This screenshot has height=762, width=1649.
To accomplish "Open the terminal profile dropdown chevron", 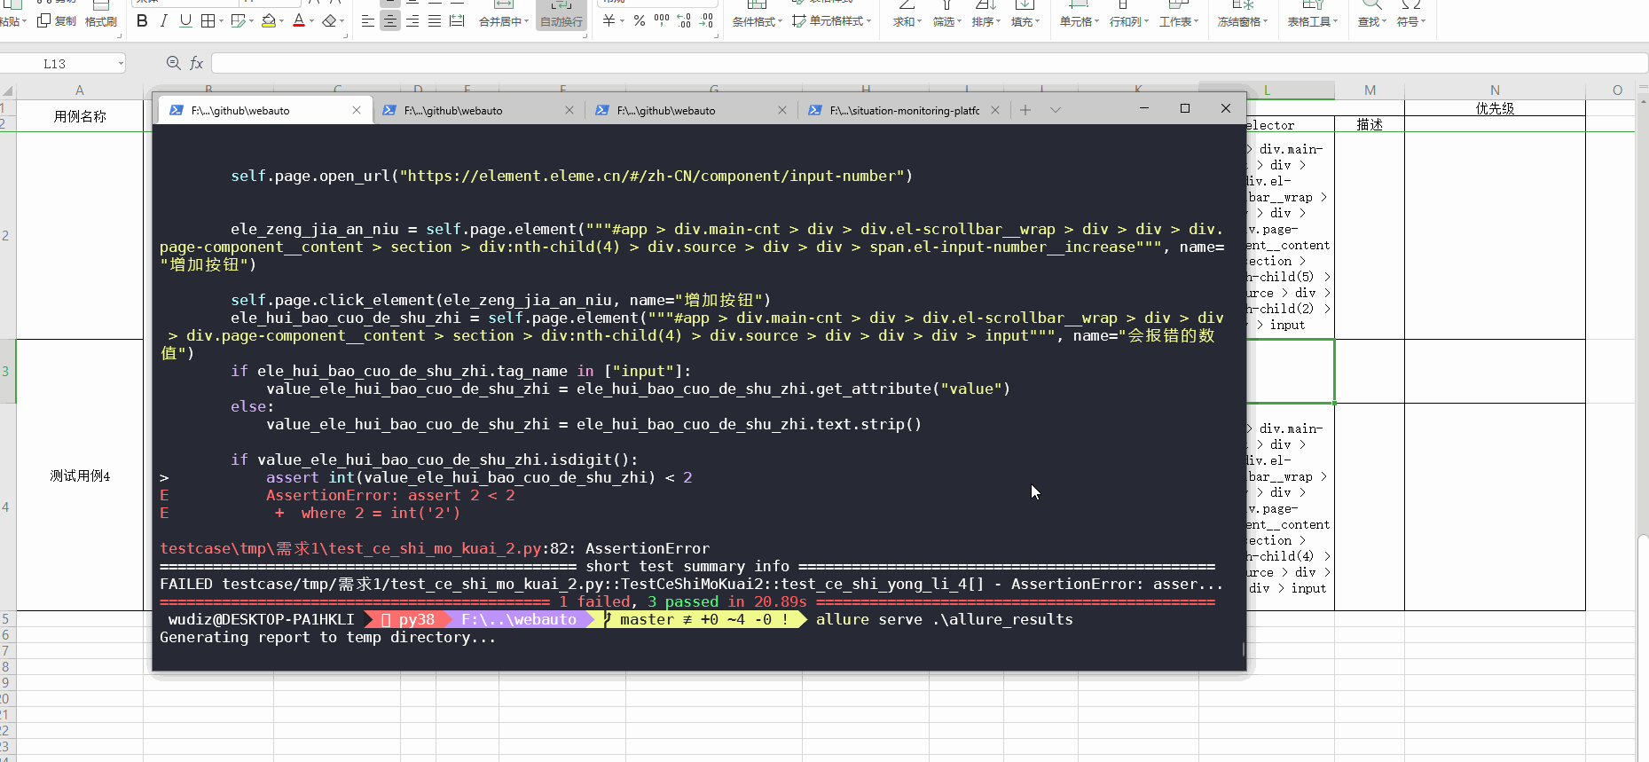I will pyautogui.click(x=1056, y=110).
